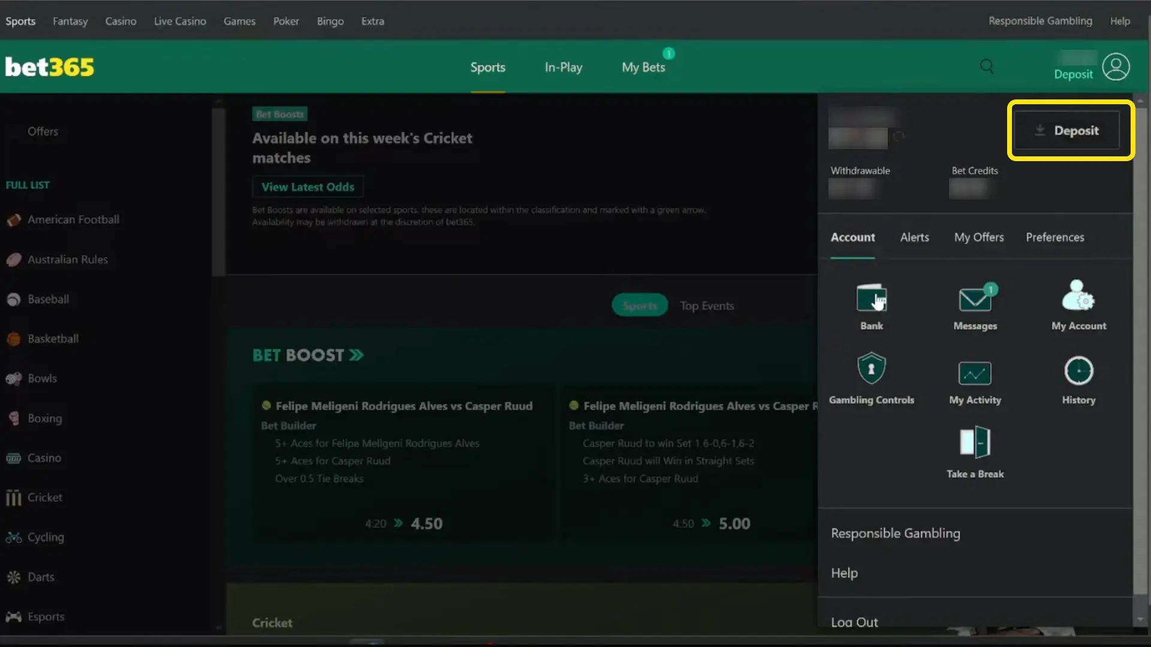Open My Account profile icon
Screen dimensions: 1151x647
[1078, 295]
